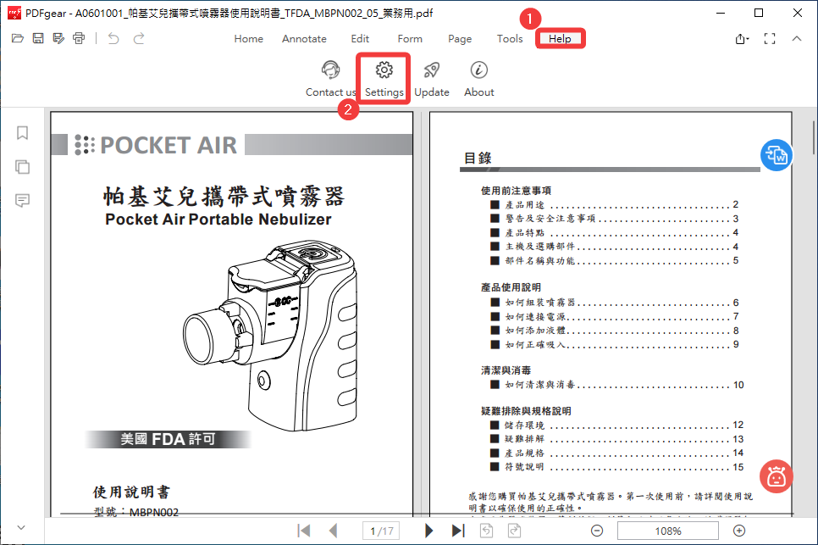The height and width of the screenshot is (545, 818).
Task: Click the Pocket Air Portable Nebulizer title
Action: pos(218,220)
